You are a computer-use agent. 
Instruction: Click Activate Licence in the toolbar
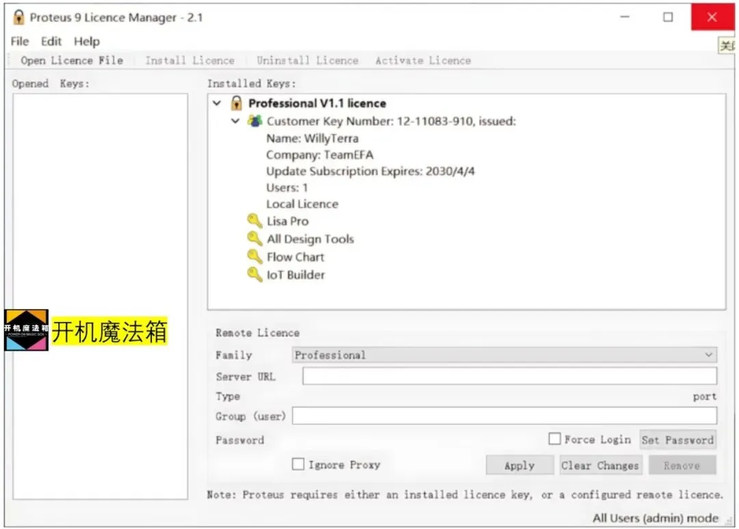click(x=423, y=60)
